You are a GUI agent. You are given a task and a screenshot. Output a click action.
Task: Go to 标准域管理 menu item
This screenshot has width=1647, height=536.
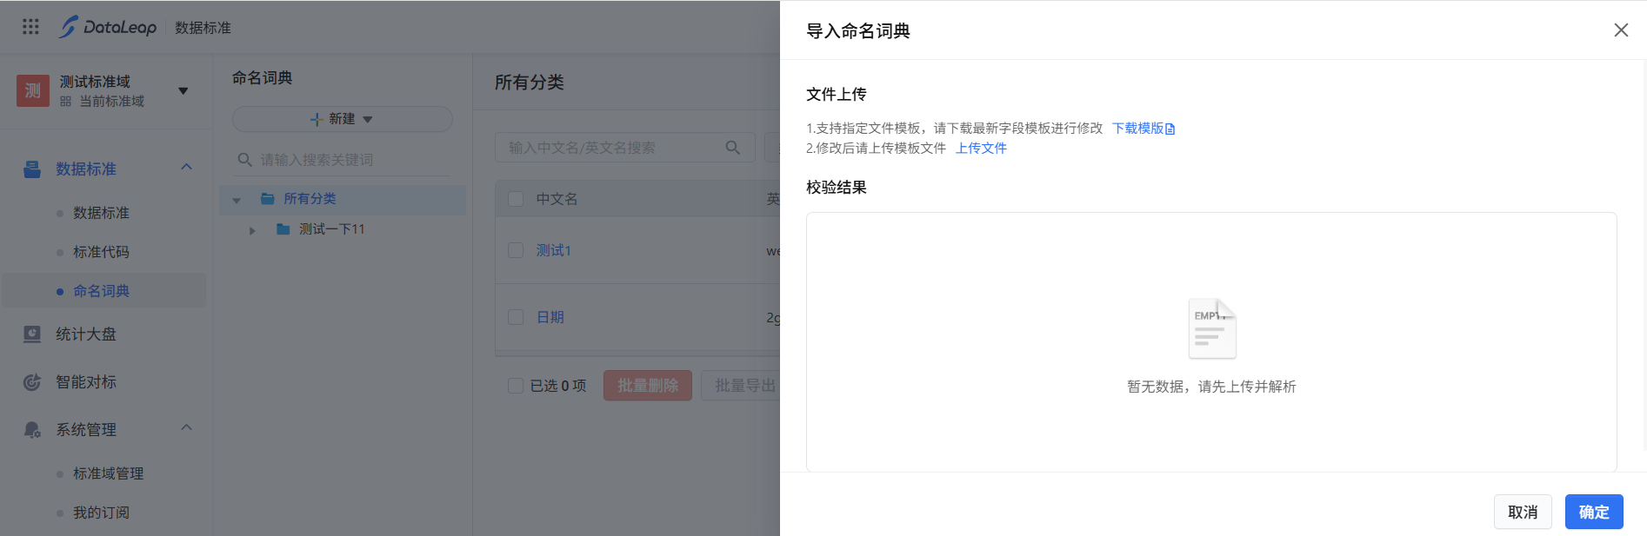point(108,473)
